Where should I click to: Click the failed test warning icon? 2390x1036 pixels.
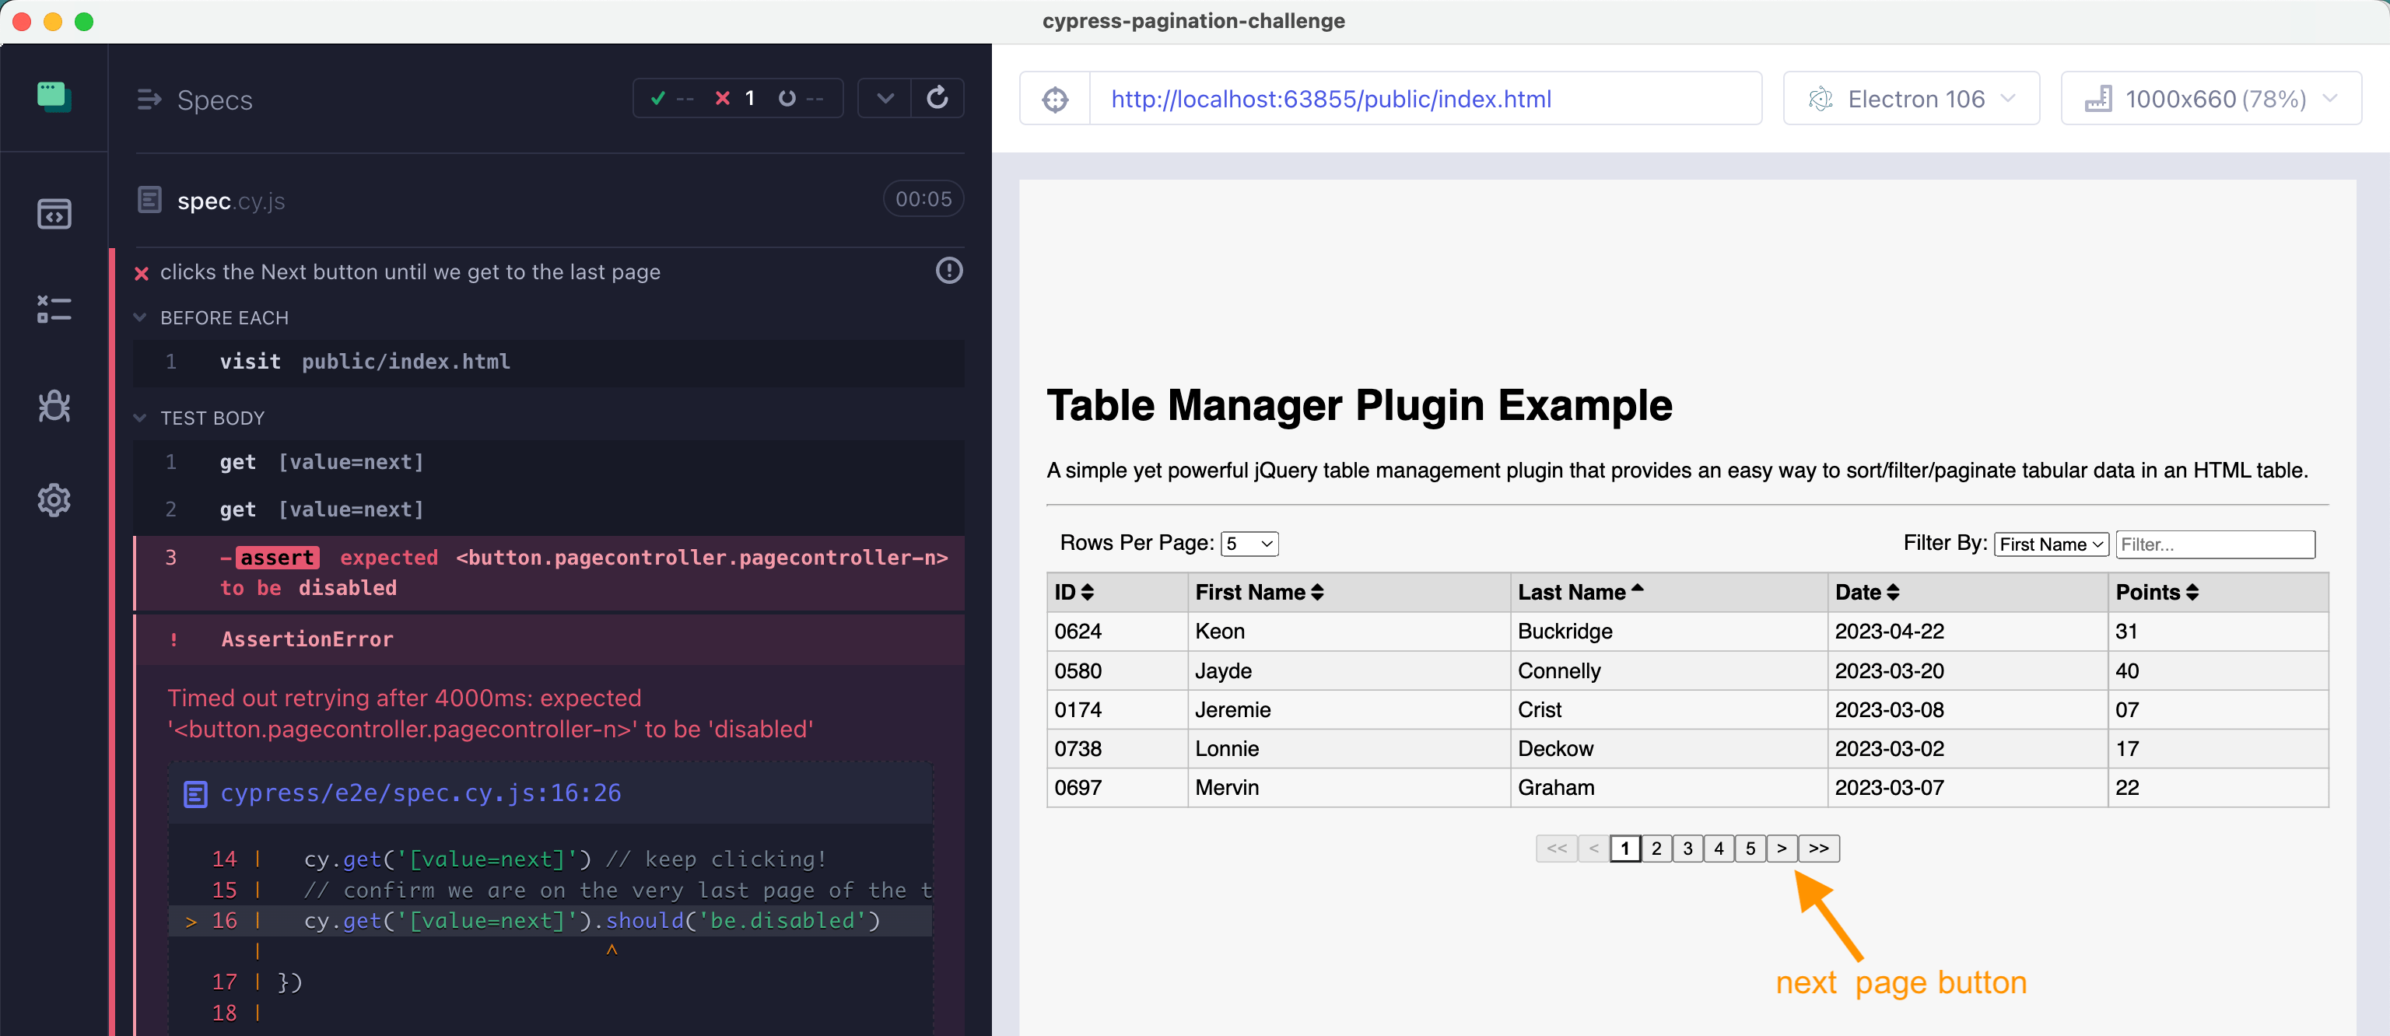(x=948, y=271)
